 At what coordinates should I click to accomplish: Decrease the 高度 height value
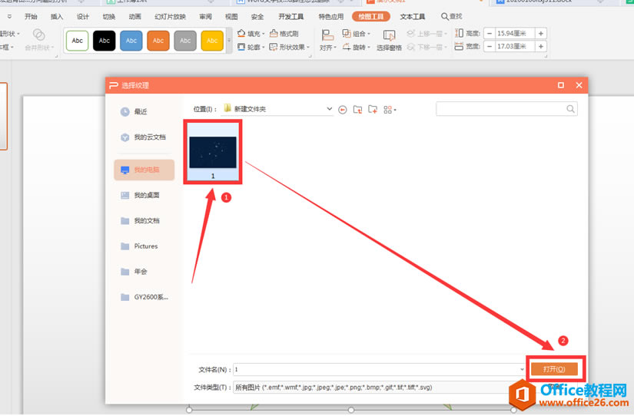click(490, 34)
